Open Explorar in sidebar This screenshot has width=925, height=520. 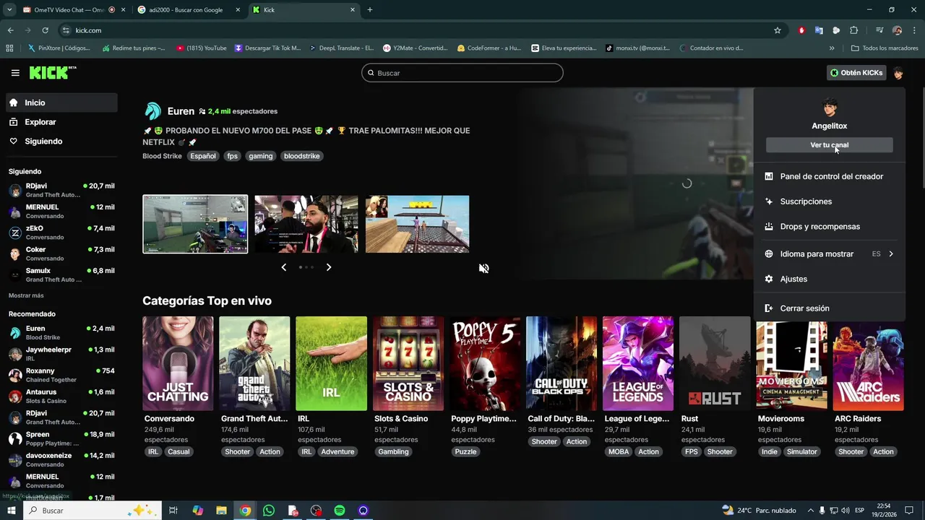[61, 122]
